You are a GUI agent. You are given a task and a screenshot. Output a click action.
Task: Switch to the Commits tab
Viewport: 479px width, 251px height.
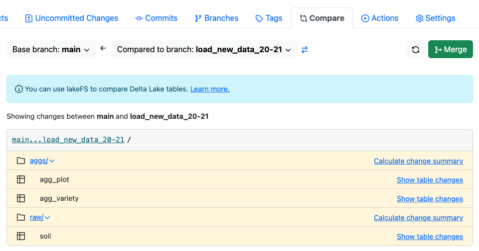(156, 18)
